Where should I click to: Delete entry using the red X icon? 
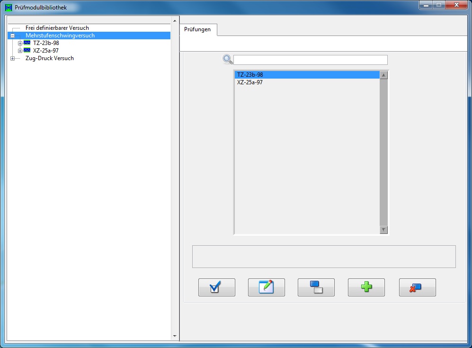tap(417, 287)
